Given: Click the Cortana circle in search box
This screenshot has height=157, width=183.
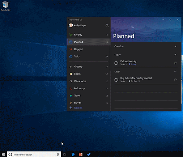Looking at the screenshot, I should click(10, 154).
